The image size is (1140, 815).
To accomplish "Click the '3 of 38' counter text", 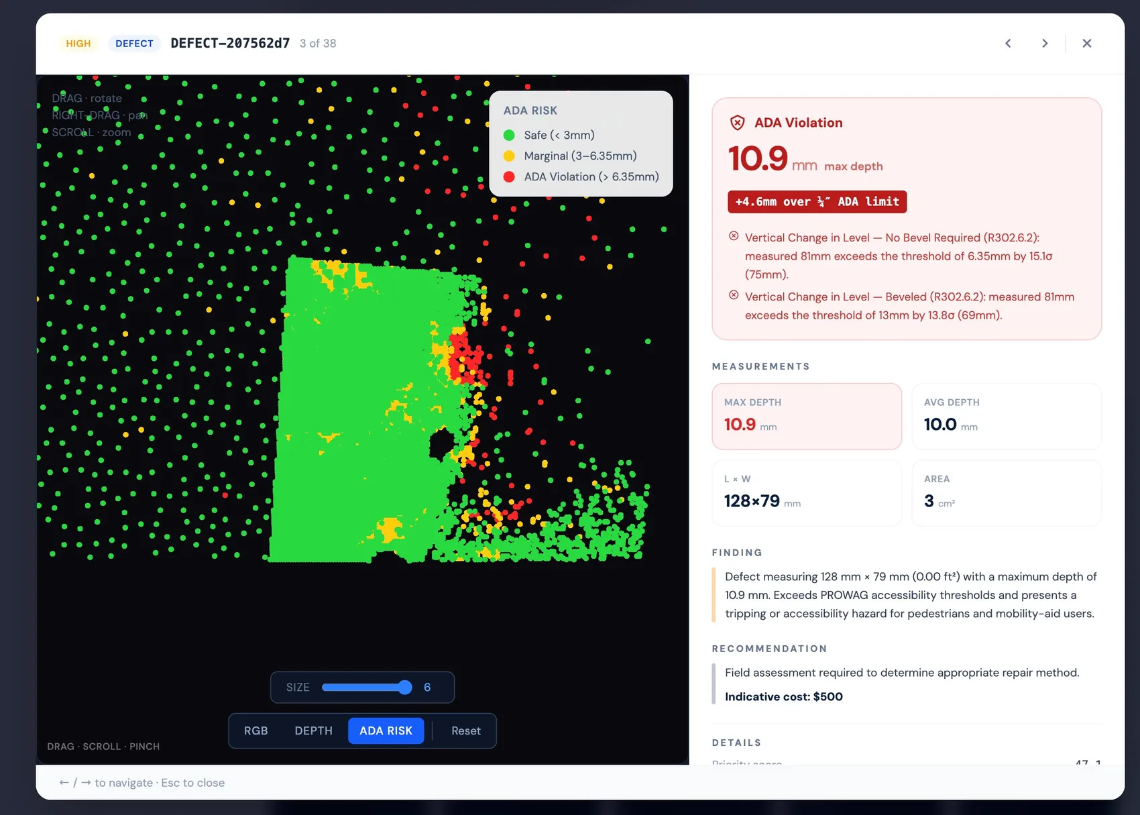I will 318,44.
